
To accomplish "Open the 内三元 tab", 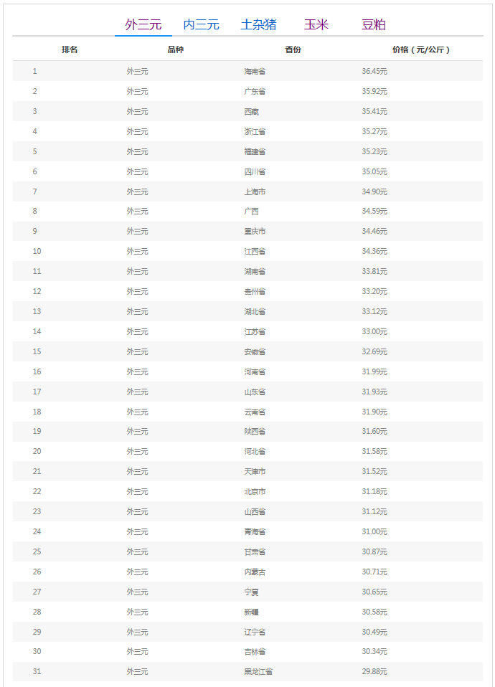I will (x=202, y=25).
